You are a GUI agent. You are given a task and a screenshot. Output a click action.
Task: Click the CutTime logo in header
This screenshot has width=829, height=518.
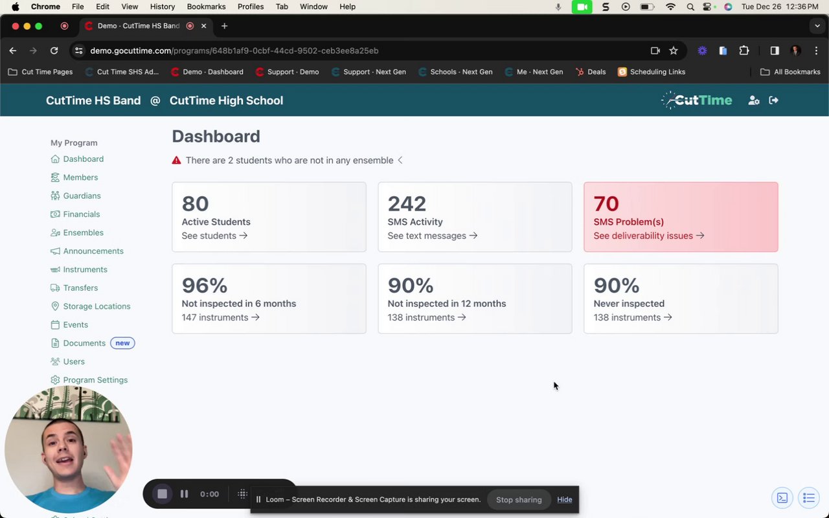point(696,100)
